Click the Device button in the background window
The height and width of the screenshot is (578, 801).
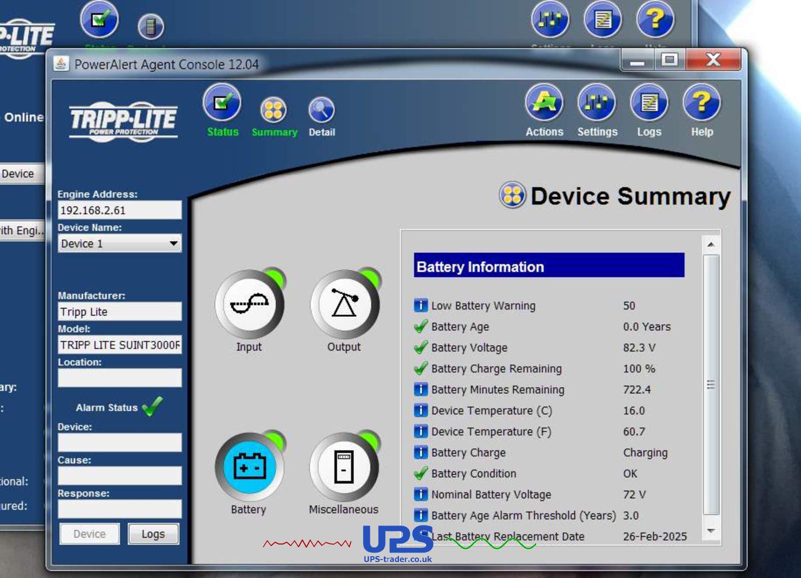pos(21,173)
